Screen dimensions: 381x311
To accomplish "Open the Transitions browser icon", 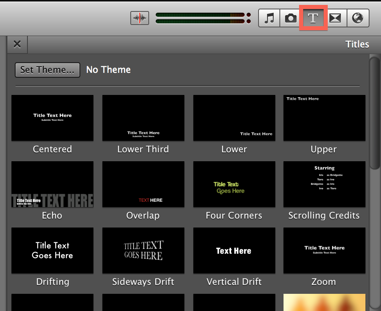I will (x=335, y=18).
